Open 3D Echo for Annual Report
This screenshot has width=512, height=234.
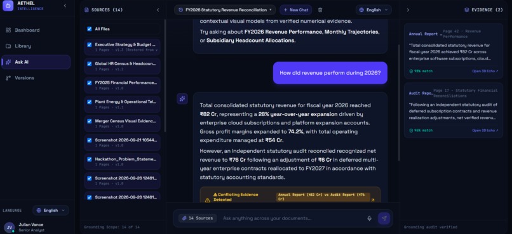coord(485,71)
